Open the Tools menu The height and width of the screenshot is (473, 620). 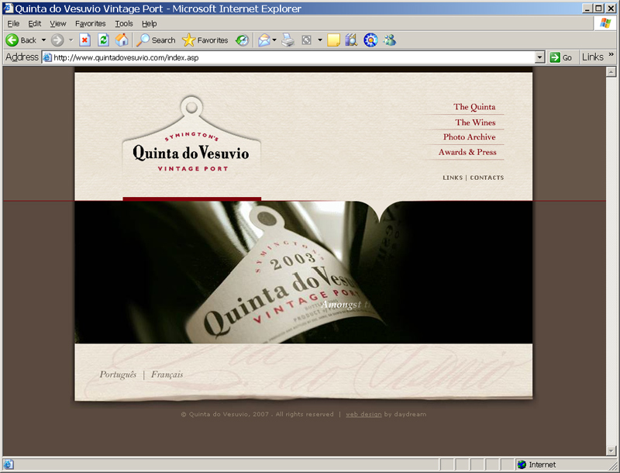124,24
